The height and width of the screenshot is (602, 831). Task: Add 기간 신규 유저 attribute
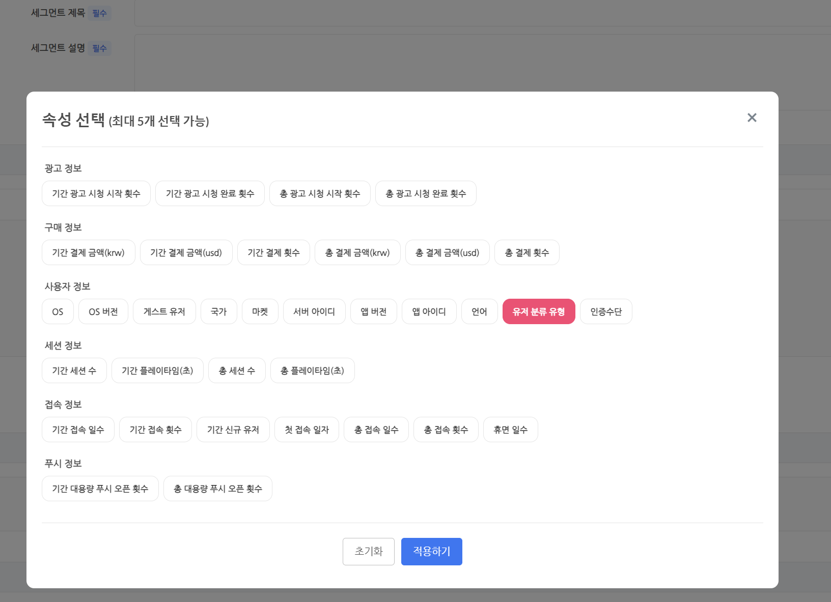coord(233,429)
